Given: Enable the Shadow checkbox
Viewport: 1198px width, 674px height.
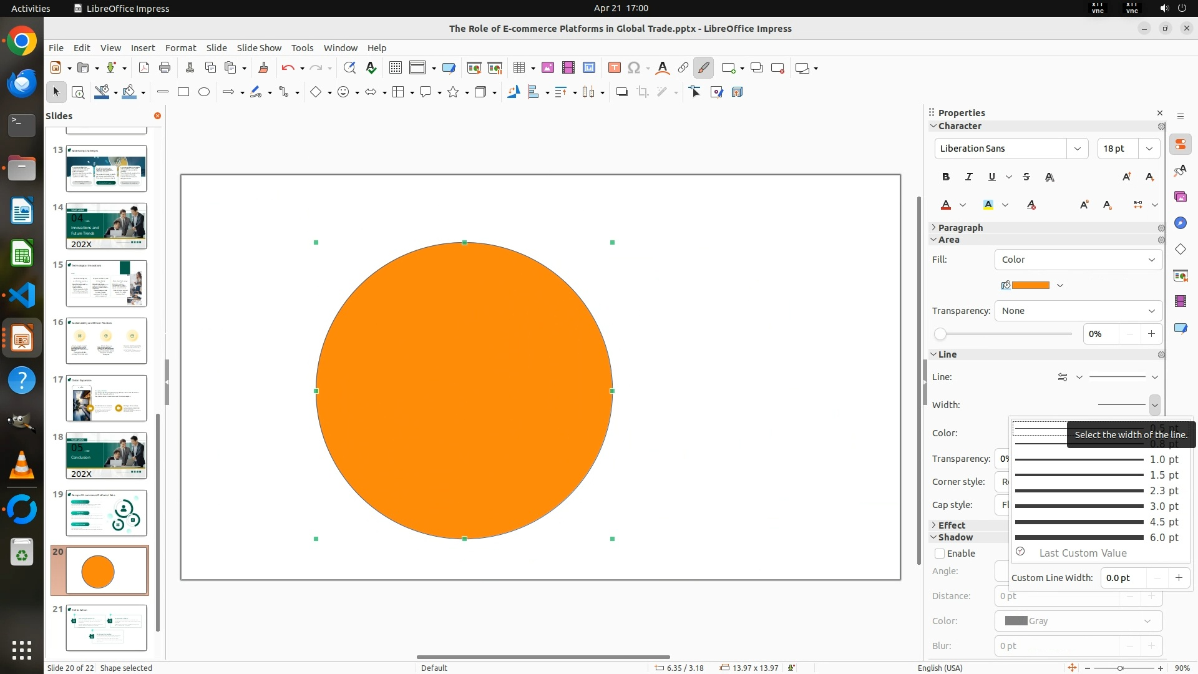Looking at the screenshot, I should click(x=940, y=554).
